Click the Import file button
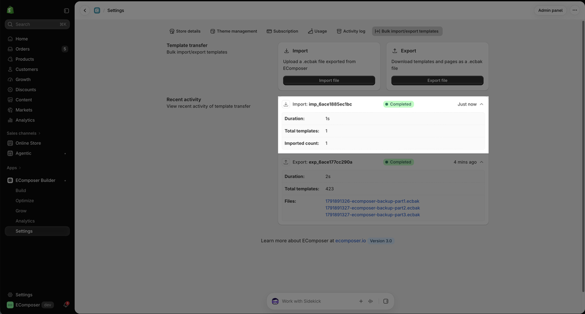Image resolution: width=585 pixels, height=314 pixels. pyautogui.click(x=328, y=80)
